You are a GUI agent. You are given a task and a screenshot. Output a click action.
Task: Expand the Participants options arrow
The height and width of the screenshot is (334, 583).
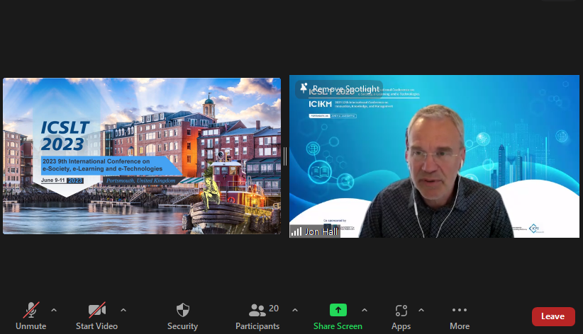[x=295, y=310]
